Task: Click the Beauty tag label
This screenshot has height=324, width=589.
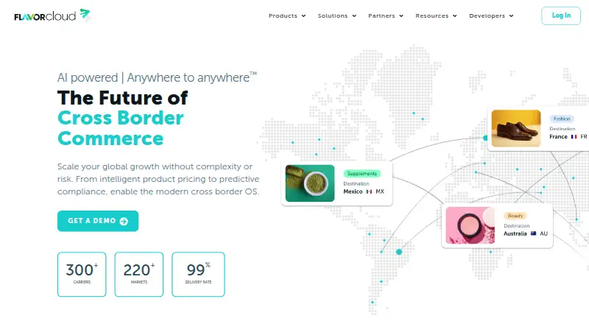Action: [x=515, y=216]
